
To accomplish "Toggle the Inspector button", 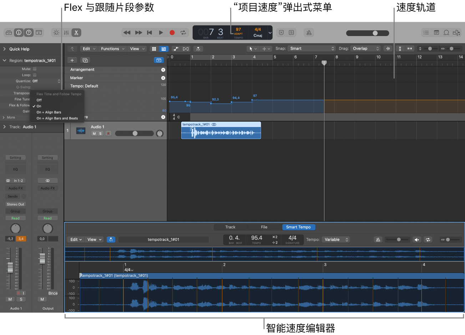I will coord(19,32).
